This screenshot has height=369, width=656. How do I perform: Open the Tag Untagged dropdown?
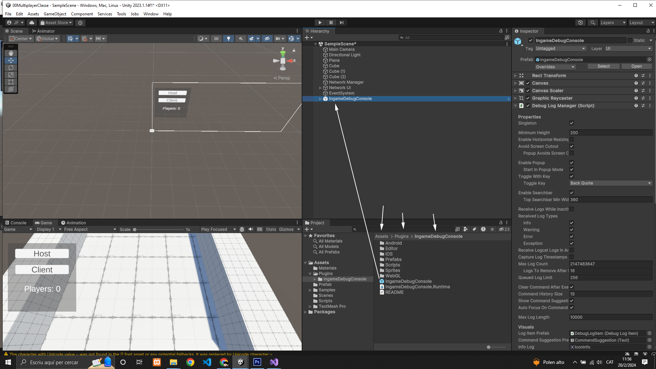[560, 49]
